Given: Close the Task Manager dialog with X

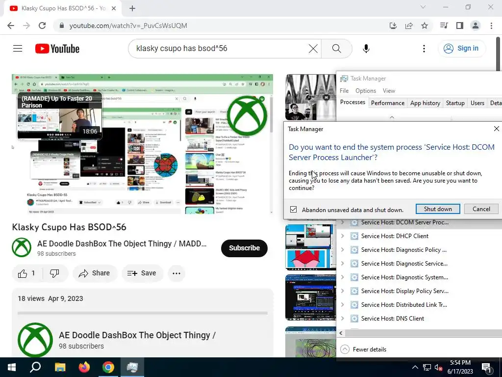Looking at the screenshot, I should tap(496, 129).
